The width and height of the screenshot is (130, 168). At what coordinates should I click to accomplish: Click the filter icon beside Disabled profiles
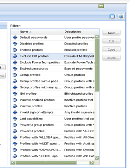tap(15, 43)
